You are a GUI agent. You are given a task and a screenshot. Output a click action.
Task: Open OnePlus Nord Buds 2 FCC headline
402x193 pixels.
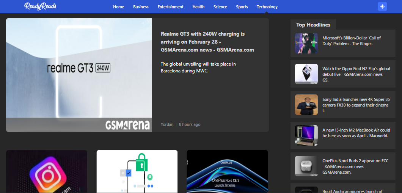pyautogui.click(x=355, y=166)
